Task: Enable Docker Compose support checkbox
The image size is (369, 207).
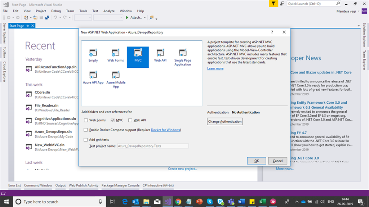Action: coord(86,130)
